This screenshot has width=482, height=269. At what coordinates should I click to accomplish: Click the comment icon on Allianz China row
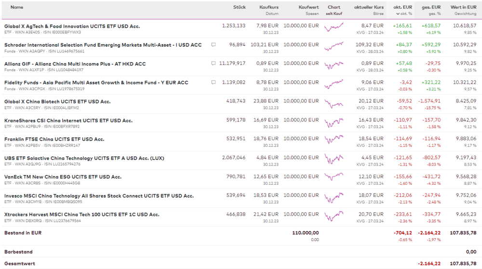pos(214,64)
